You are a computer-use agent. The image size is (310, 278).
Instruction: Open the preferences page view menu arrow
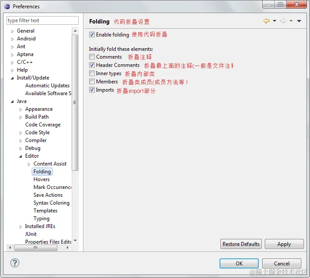point(299,21)
